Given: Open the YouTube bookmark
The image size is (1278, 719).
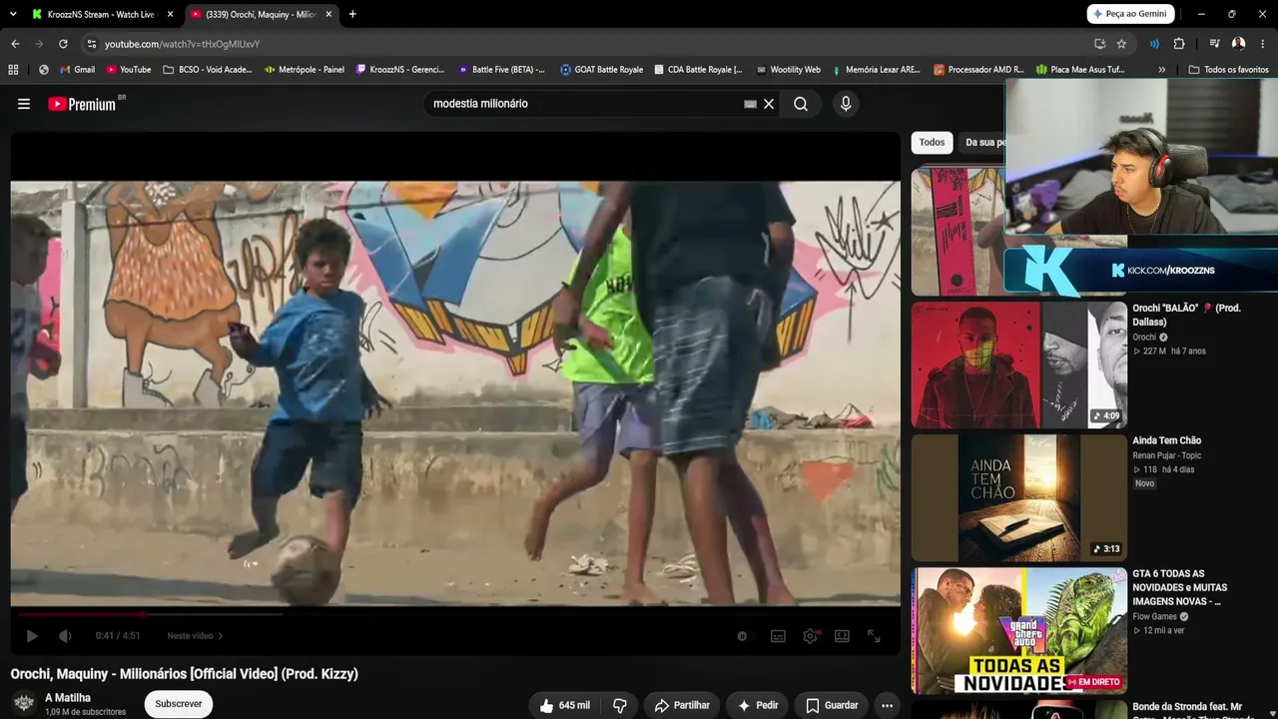Looking at the screenshot, I should (x=129, y=70).
